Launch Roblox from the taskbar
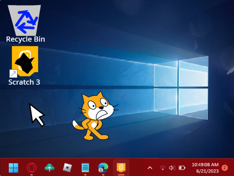This screenshot has height=176, width=234. (67, 168)
